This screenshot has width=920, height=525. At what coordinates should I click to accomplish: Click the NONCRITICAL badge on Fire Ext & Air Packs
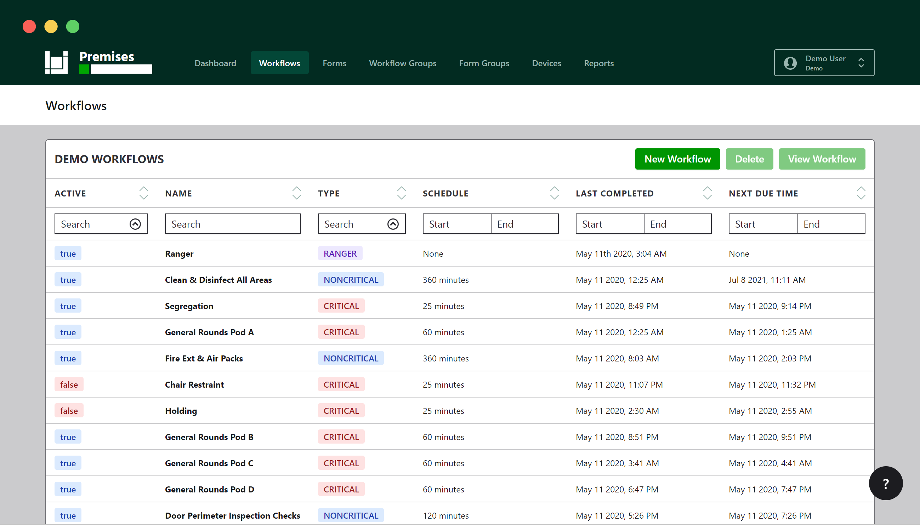[350, 358]
